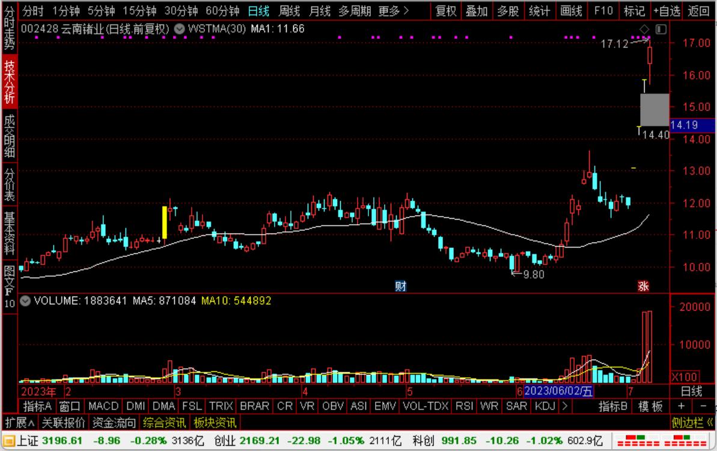
Task: Open the 模板 template menu
Action: pyautogui.click(x=651, y=406)
